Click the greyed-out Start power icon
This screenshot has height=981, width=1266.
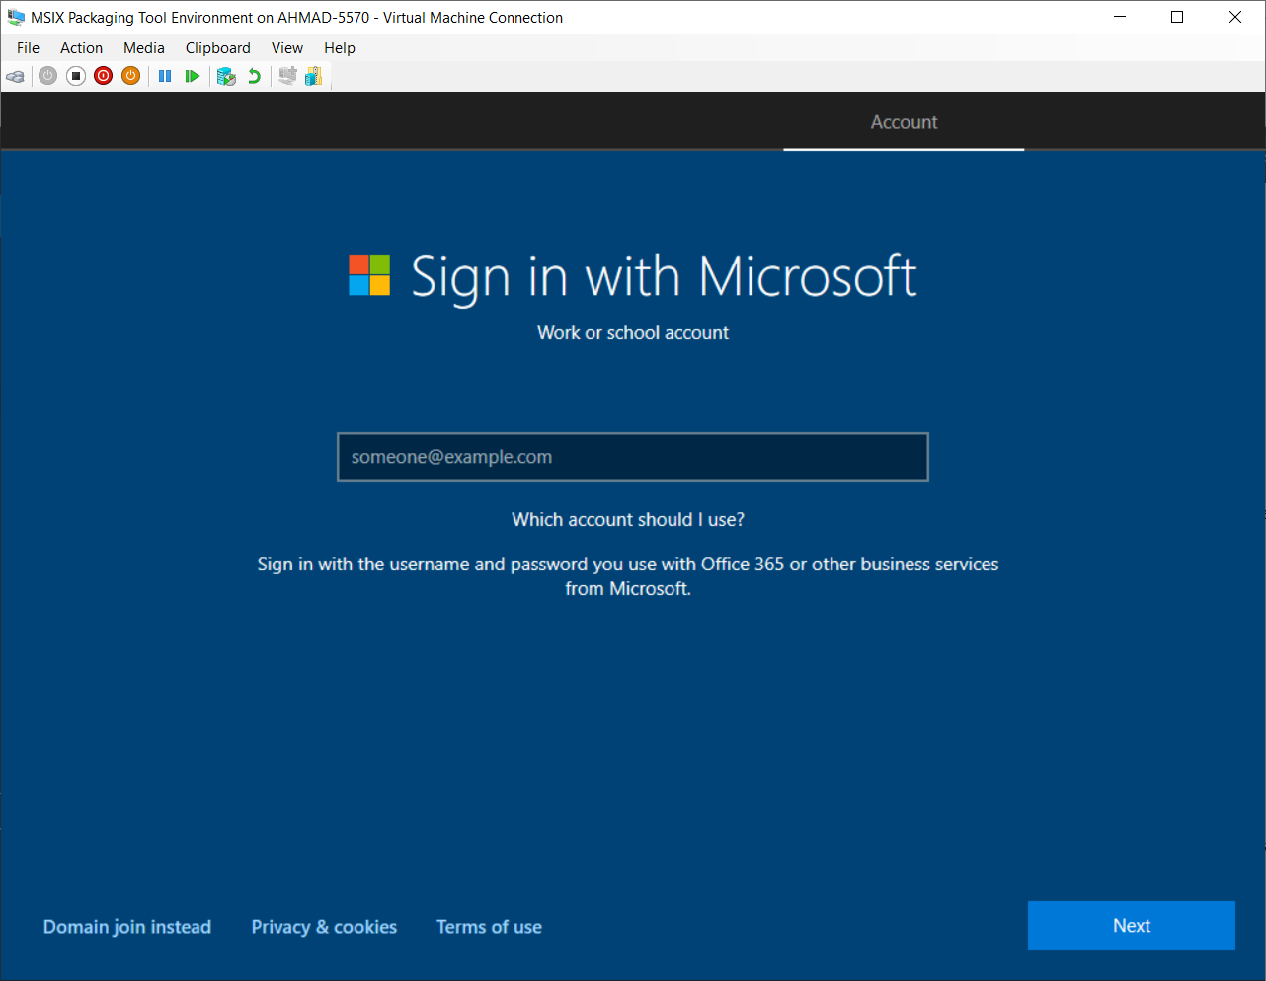click(x=47, y=76)
